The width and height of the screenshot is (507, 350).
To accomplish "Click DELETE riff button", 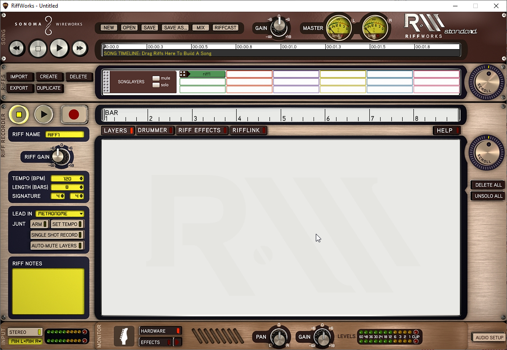I will [78, 77].
